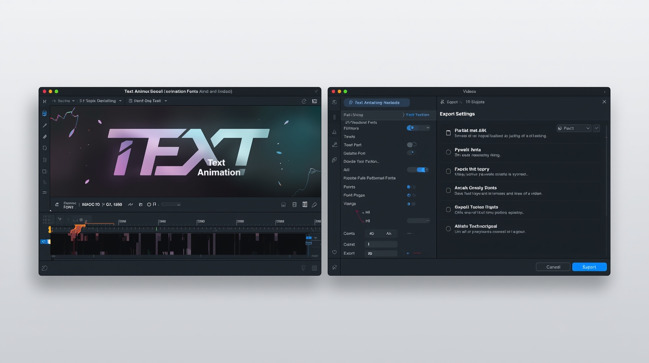Open the Dont One Teell dropdown
The width and height of the screenshot is (649, 363).
(x=148, y=101)
